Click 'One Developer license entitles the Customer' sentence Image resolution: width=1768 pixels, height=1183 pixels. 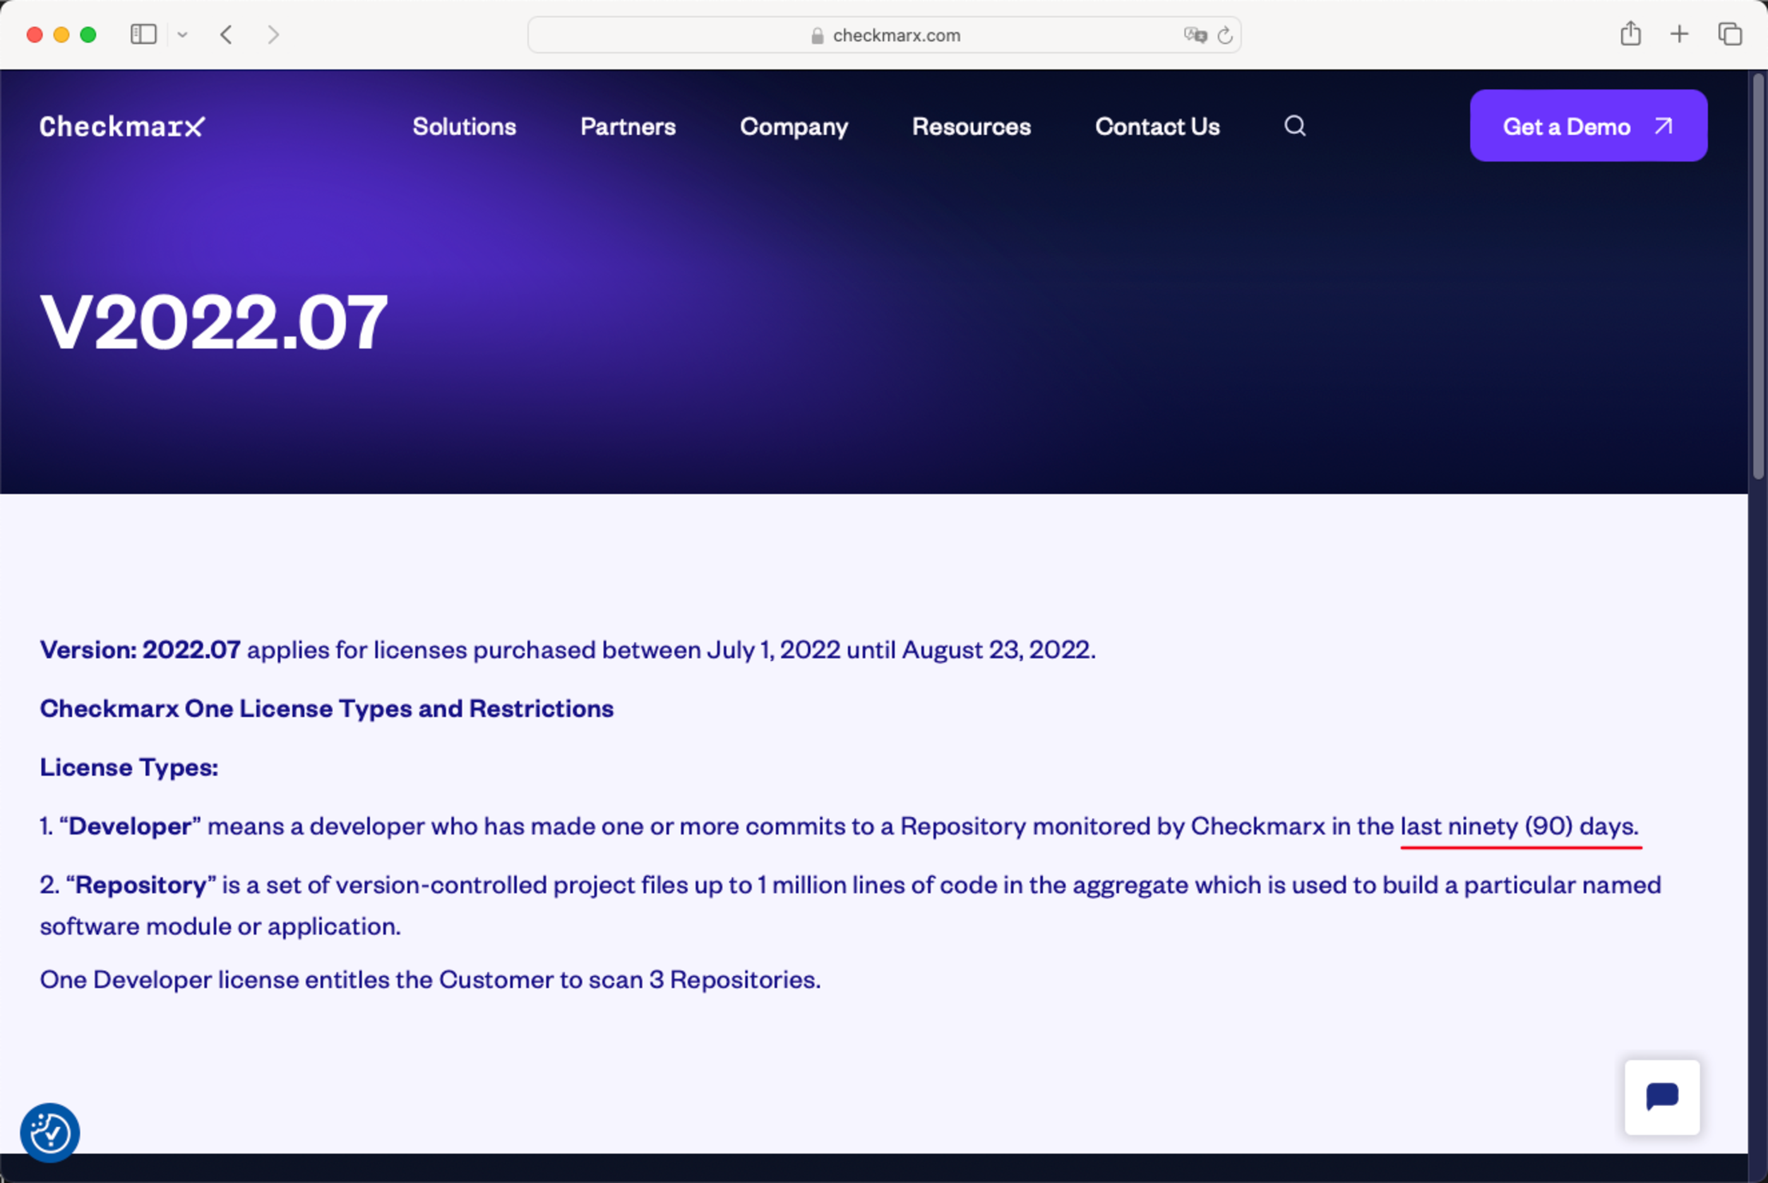tap(430, 979)
